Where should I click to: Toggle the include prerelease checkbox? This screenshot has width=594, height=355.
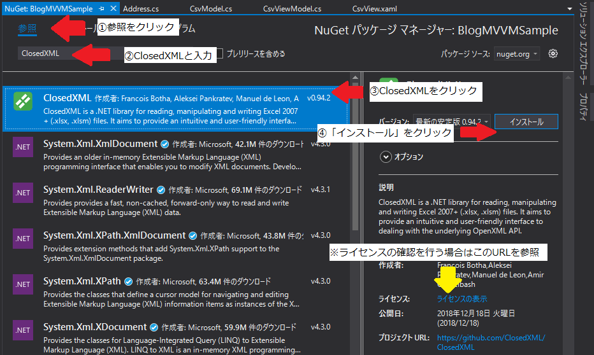[x=220, y=53]
